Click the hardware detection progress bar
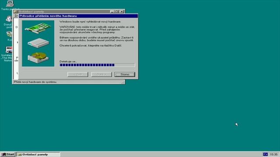 tap(97, 65)
